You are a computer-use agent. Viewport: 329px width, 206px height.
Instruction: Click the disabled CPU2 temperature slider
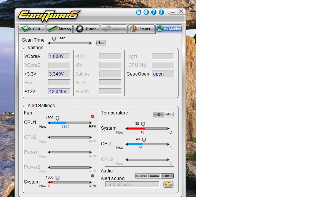147,160
